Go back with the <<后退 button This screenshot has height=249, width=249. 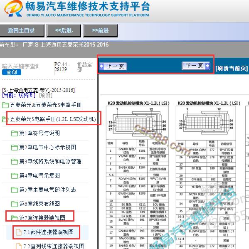tap(64, 30)
